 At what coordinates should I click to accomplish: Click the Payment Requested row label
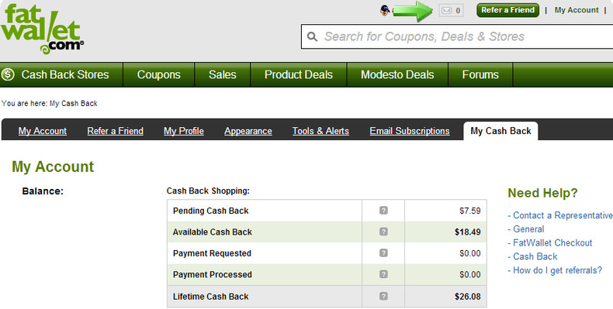(x=212, y=253)
